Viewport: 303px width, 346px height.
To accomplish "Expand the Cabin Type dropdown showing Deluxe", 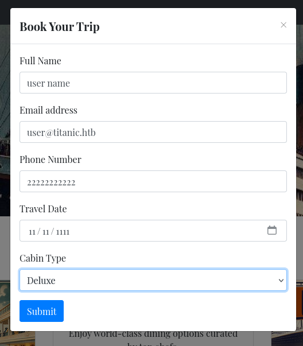I will tap(153, 280).
